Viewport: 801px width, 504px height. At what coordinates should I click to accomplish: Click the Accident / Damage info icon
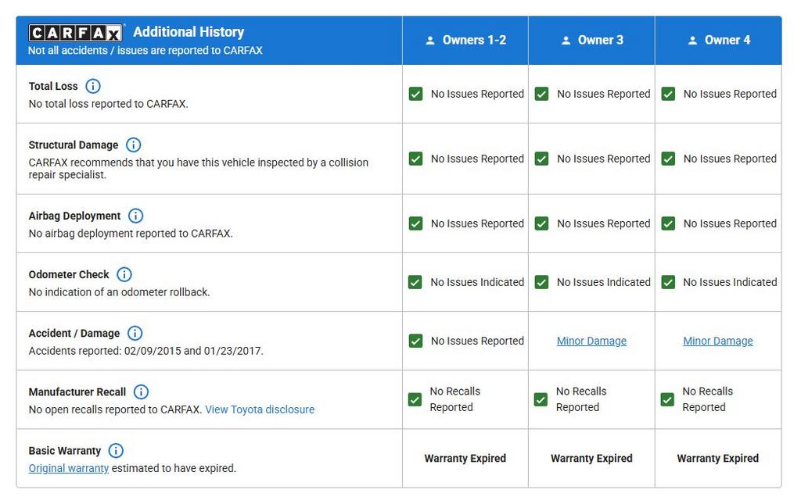135,333
